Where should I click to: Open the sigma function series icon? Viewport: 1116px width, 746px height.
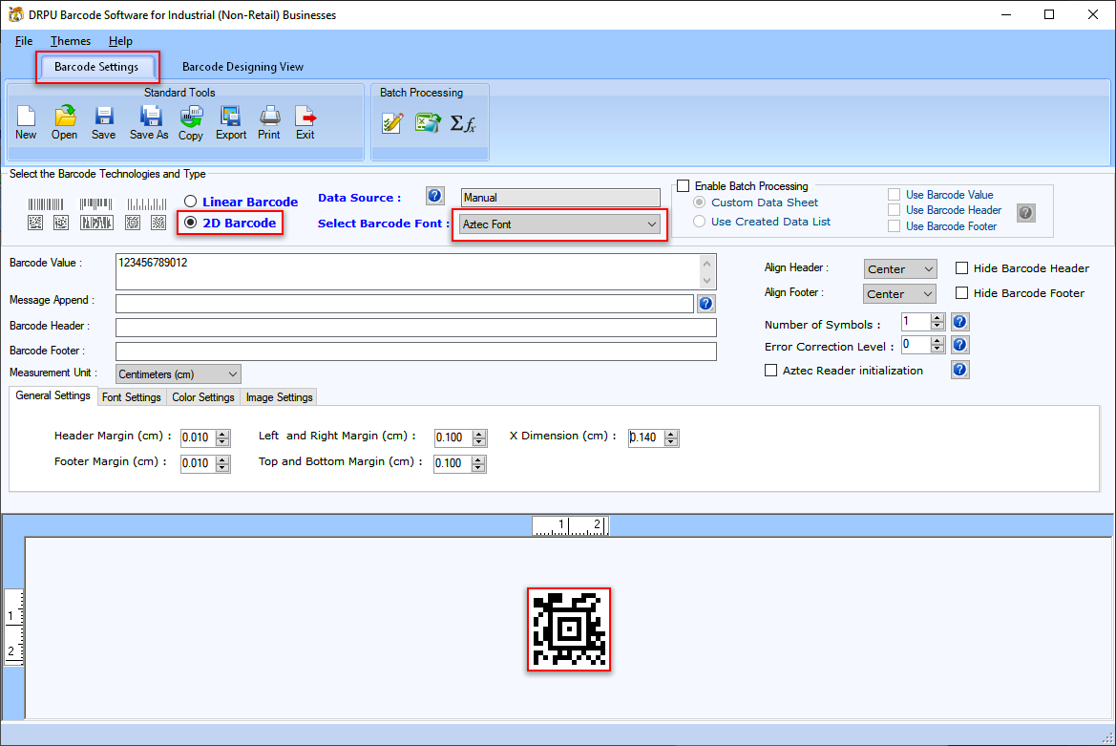point(463,124)
